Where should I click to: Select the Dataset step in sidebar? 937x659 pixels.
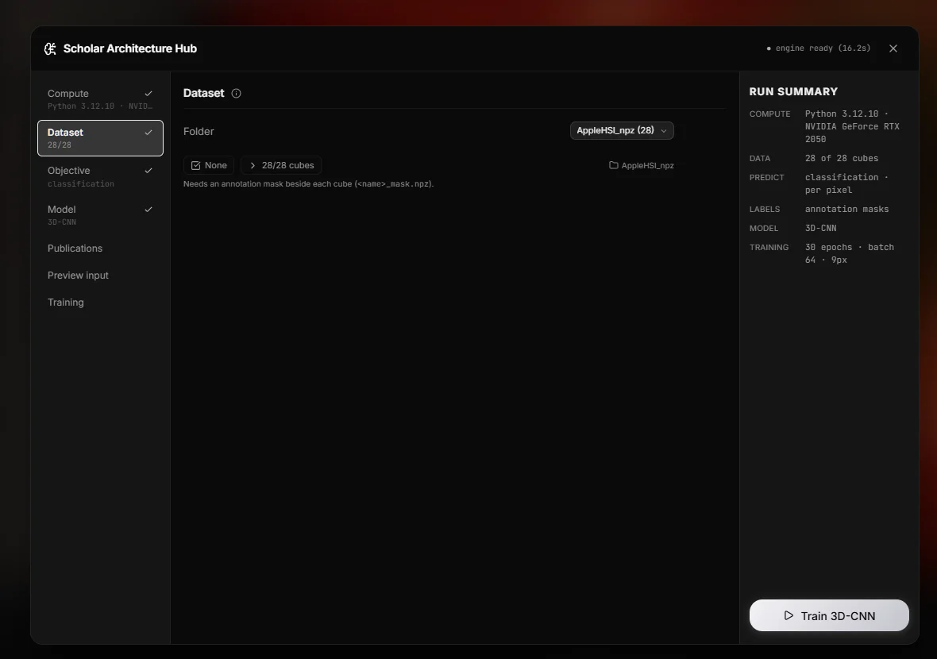click(100, 138)
